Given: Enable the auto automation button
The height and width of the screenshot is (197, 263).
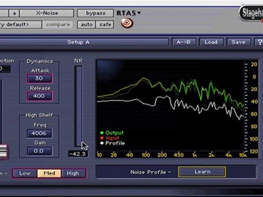Looking at the screenshot, I should (87, 25).
